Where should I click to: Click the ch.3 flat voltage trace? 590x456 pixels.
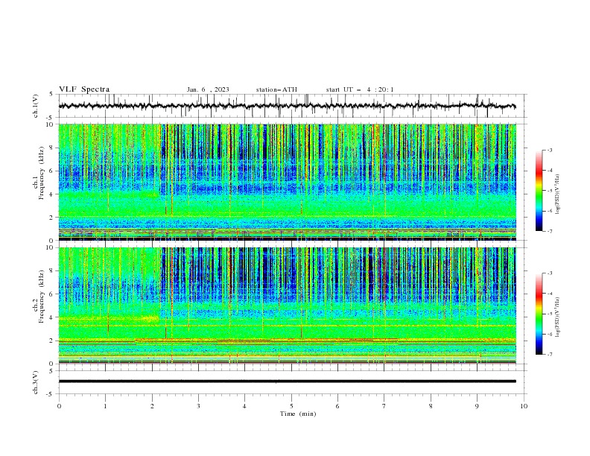(287, 381)
